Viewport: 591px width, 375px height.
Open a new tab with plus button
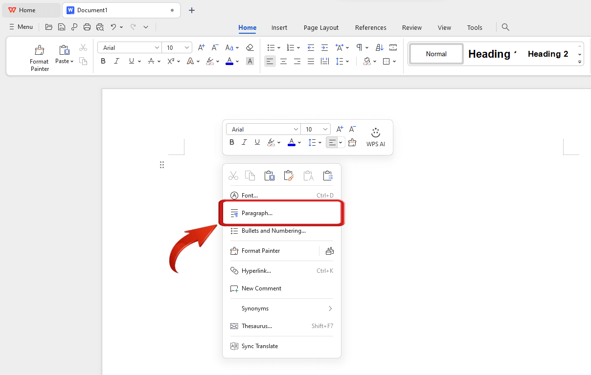click(192, 10)
